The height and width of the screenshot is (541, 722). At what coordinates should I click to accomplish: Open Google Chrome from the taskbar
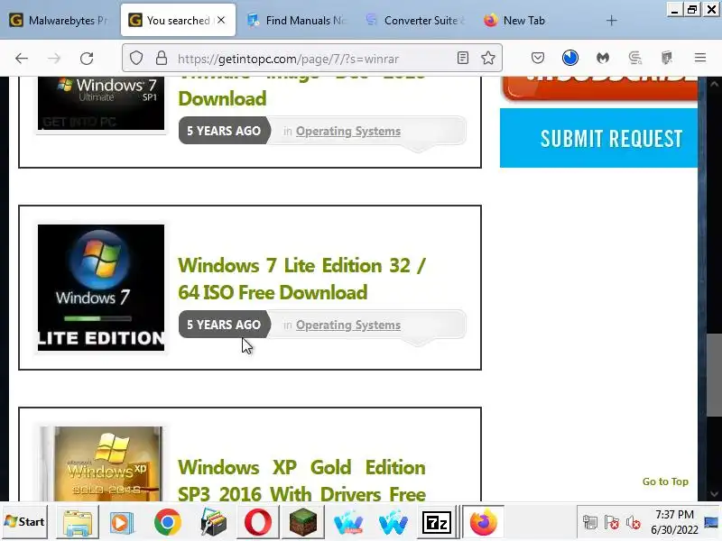167,523
